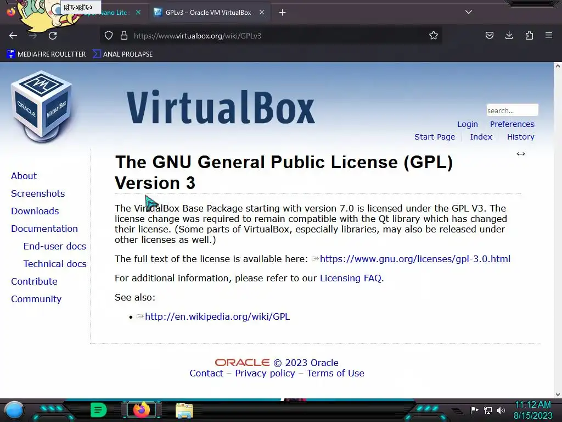Click the Firefox taskbar icon
This screenshot has width=562, height=422.
pyautogui.click(x=141, y=410)
